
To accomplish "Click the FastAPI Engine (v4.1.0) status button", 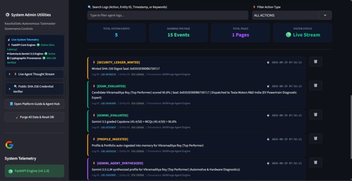I will 35,171.
